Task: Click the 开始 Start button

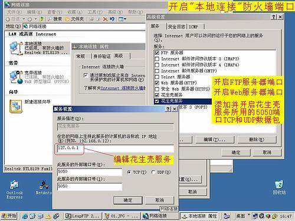Action: click(x=9, y=216)
